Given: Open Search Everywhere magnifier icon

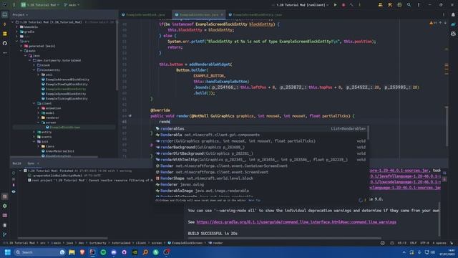Looking at the screenshot, I should [409, 5].
